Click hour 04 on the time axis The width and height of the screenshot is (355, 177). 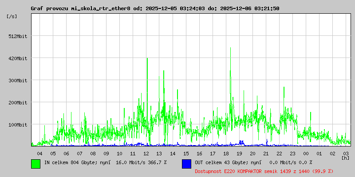[x=39, y=153]
